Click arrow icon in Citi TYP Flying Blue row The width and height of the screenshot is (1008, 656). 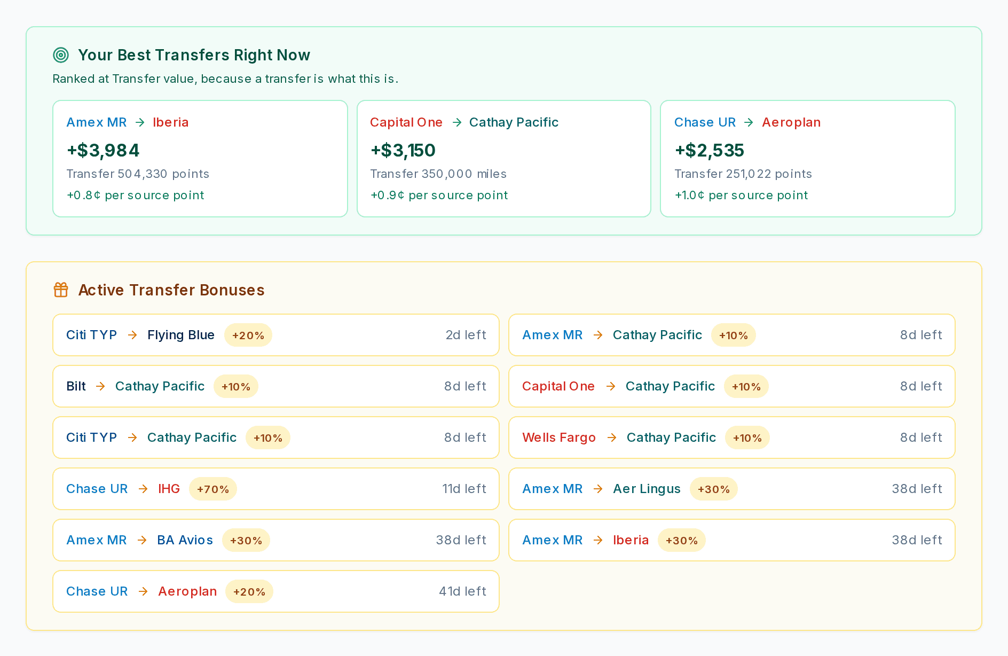132,335
